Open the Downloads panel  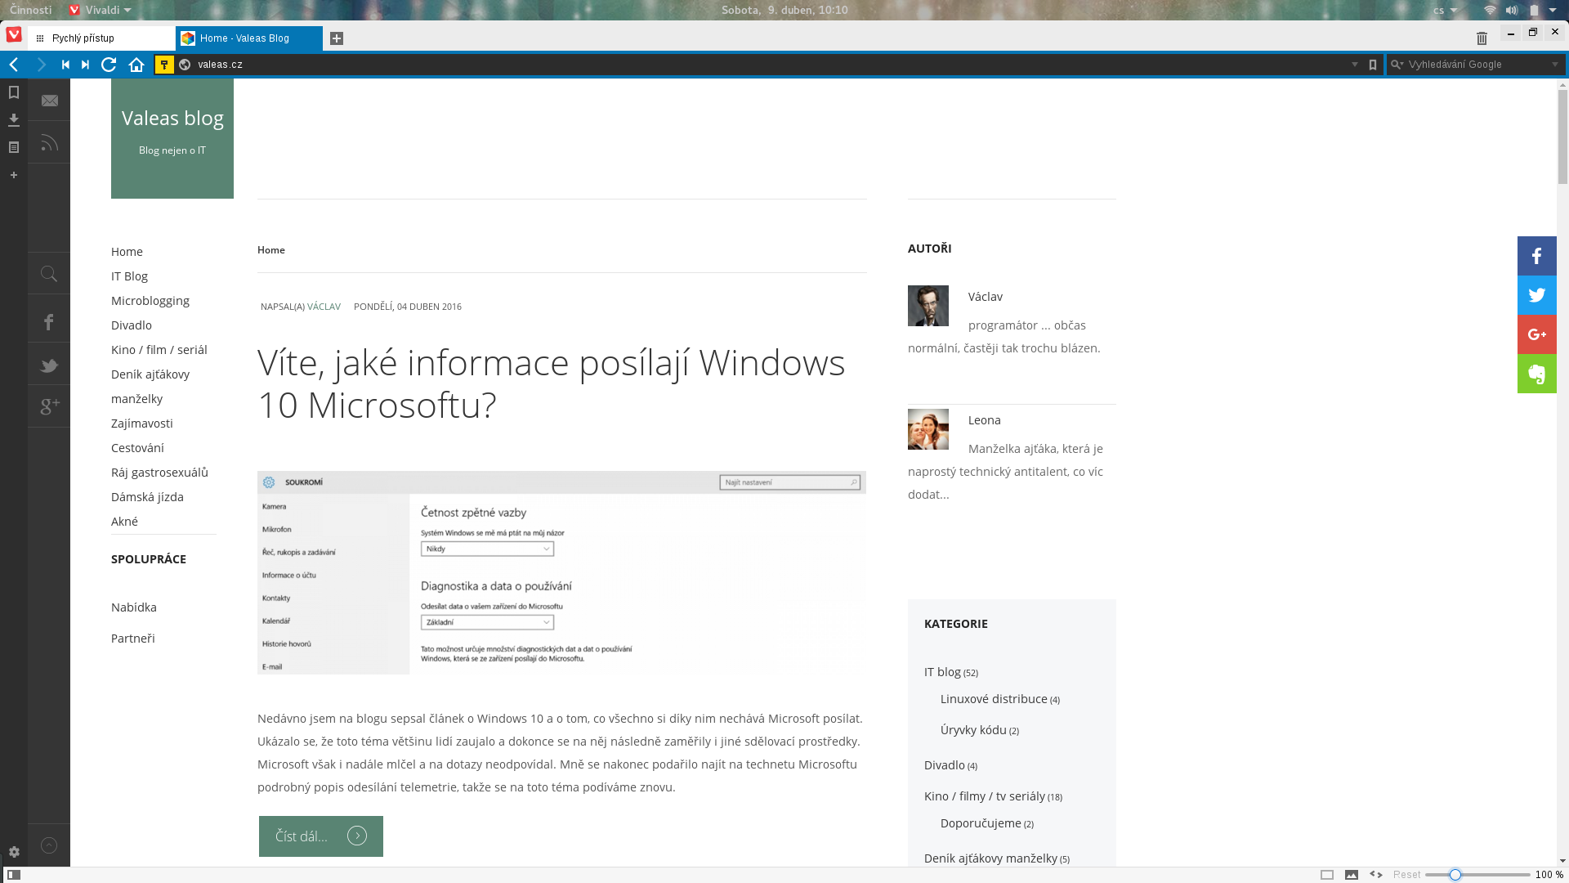14,120
